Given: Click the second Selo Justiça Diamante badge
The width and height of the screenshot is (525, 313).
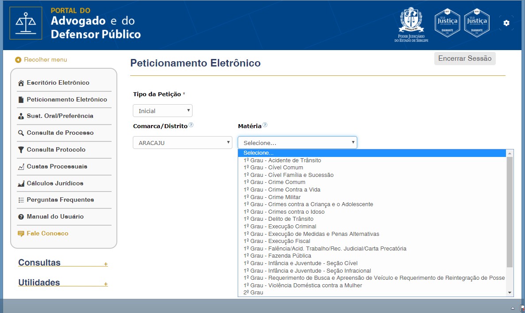Looking at the screenshot, I should pyautogui.click(x=477, y=23).
